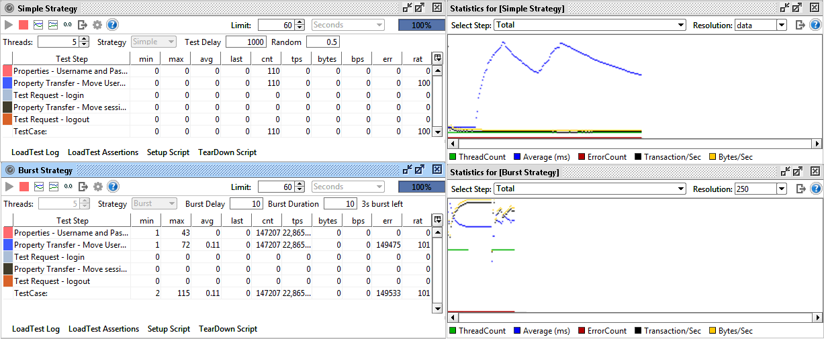Open help in Simple Strategy toolbar

(x=112, y=25)
